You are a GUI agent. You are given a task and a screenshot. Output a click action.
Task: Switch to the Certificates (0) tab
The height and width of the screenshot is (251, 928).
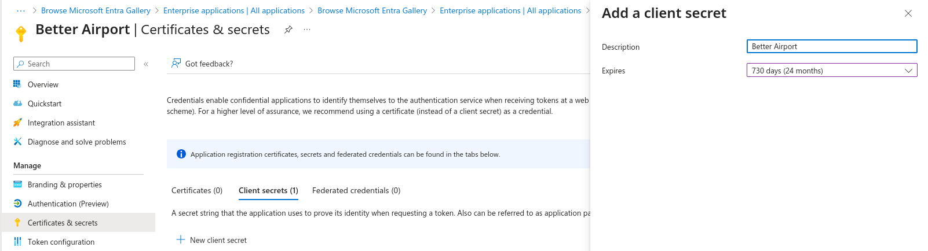(x=197, y=190)
